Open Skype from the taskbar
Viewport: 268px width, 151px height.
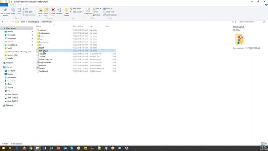click(72, 148)
